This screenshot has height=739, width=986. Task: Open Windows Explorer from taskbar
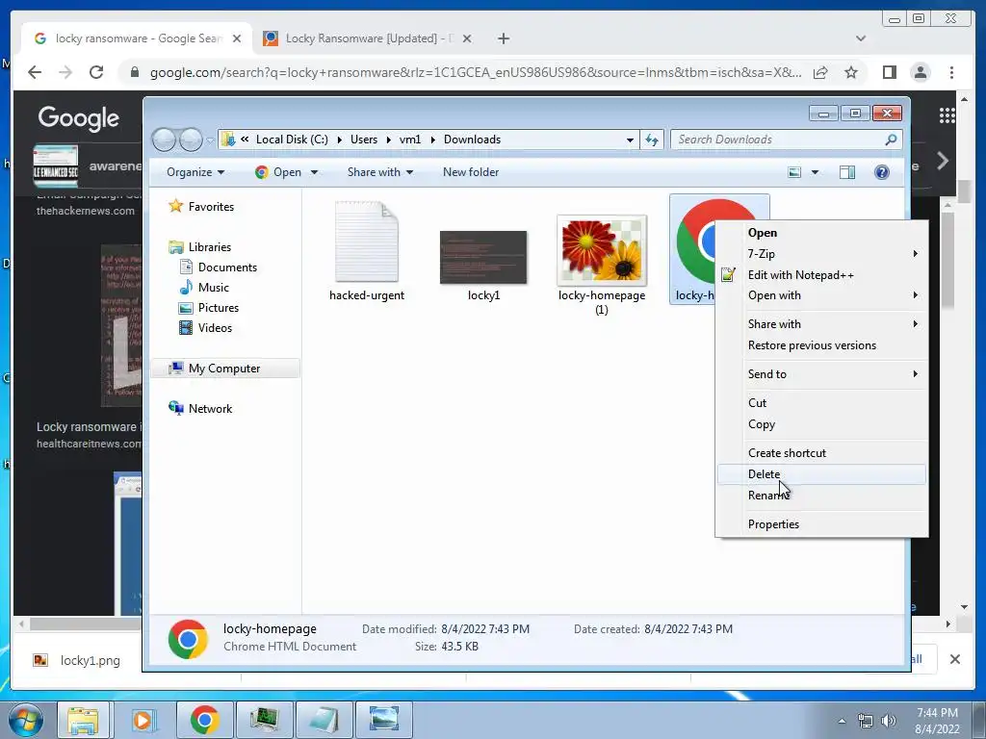[x=83, y=720]
